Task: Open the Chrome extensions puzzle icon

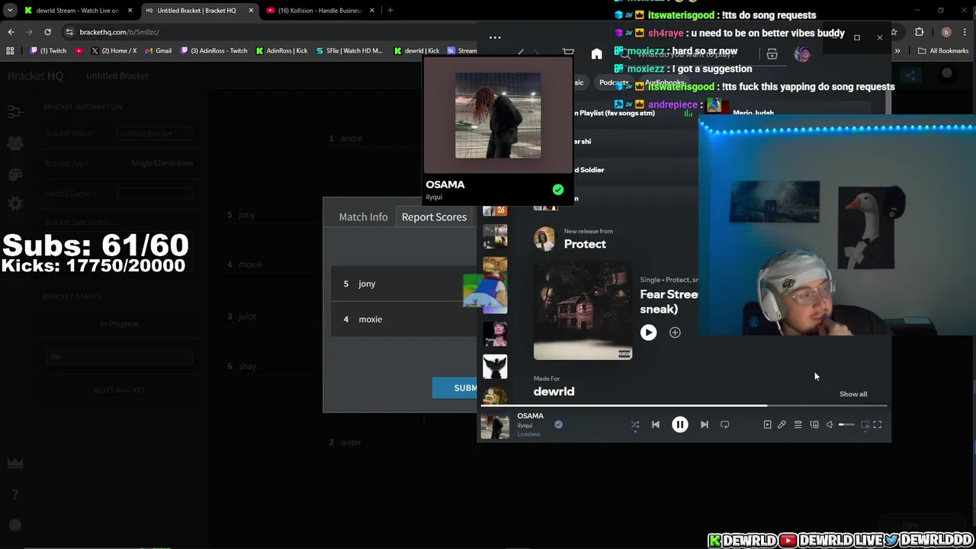Action: point(919,32)
